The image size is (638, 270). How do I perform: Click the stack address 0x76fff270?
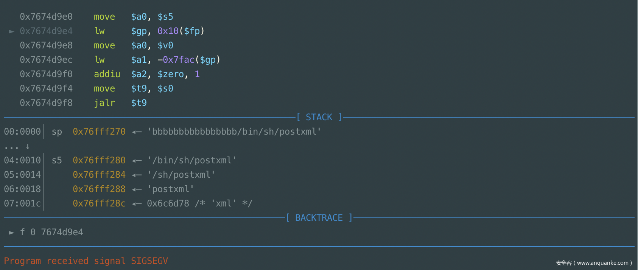(x=99, y=132)
